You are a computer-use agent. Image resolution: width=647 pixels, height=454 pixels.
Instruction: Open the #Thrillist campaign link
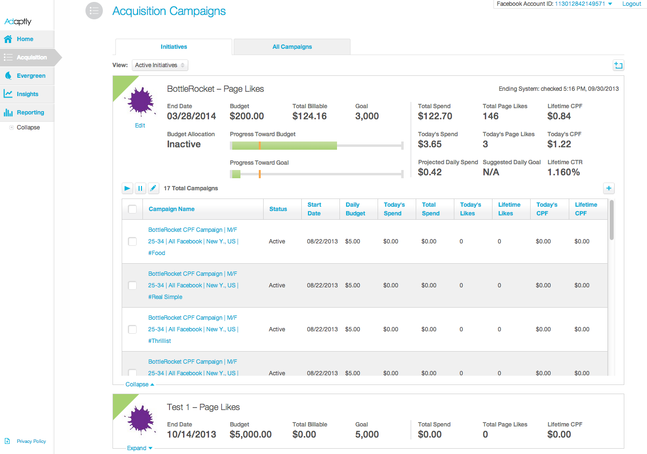pos(193,329)
